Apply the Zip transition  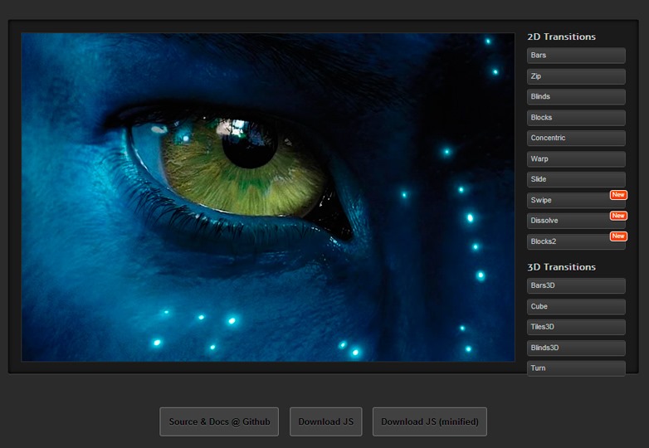point(576,76)
